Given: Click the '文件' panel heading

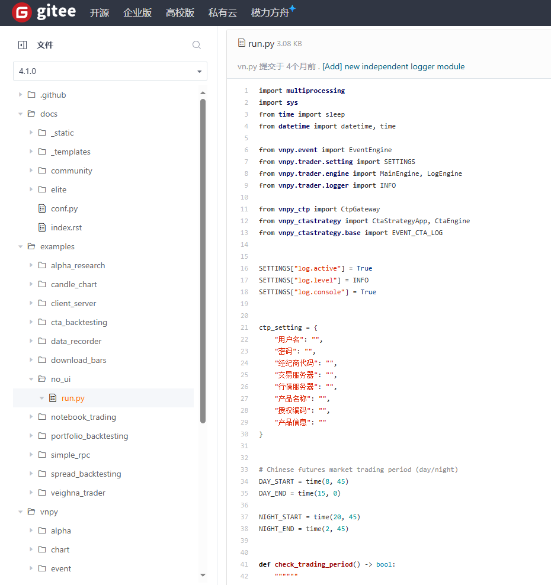Looking at the screenshot, I should (x=45, y=45).
